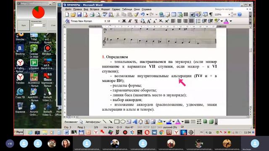Viewport: 269px width, 151px height.
Task: Click the Change Case icon in formatting toolbar
Action: 143,21
